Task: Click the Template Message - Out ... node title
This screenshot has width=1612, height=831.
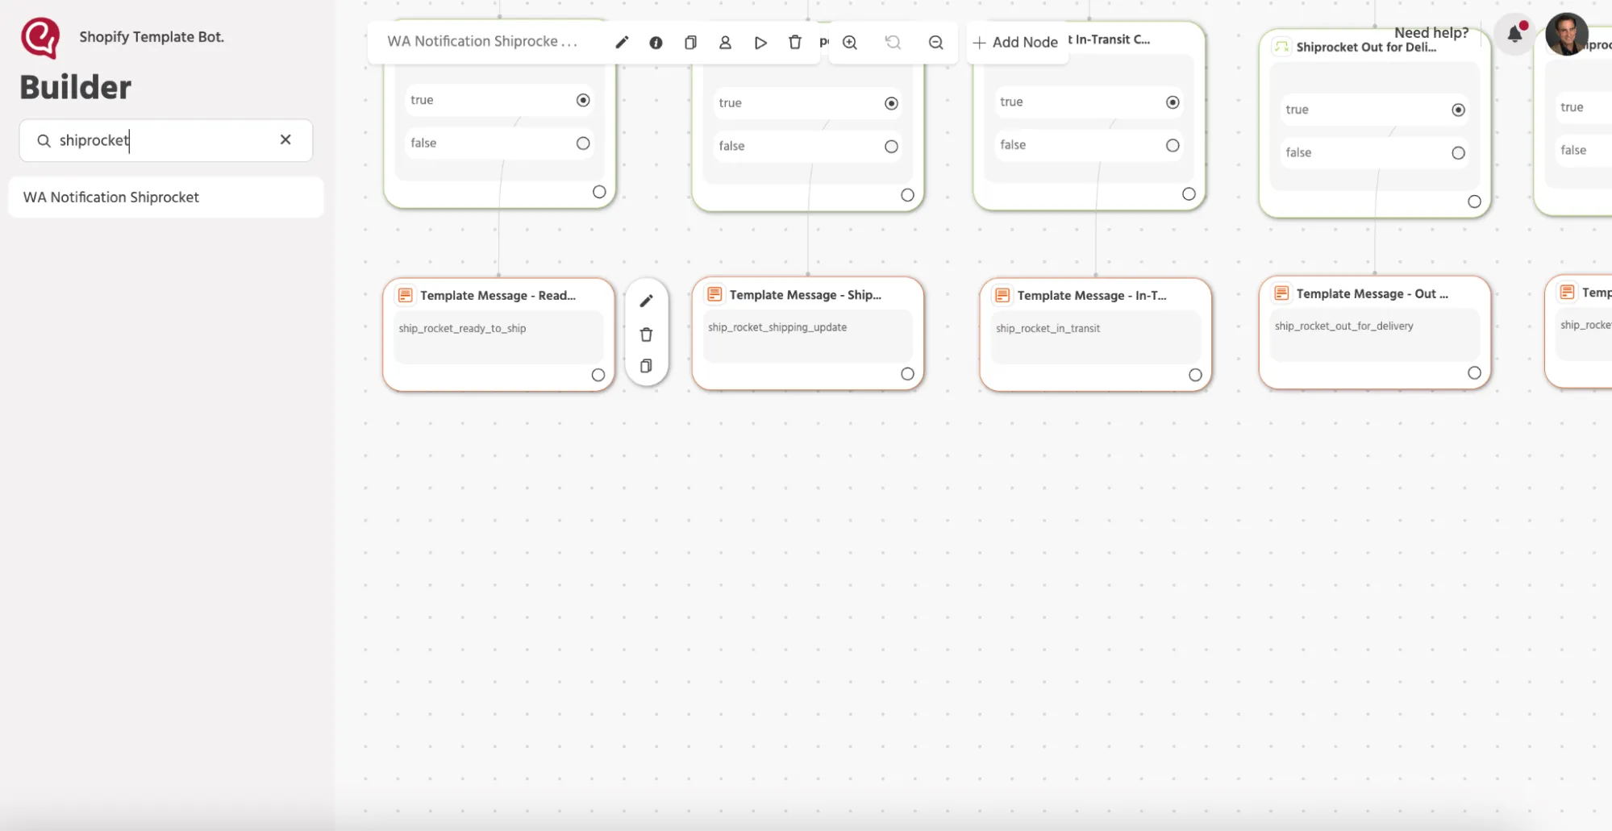Action: coord(1372,294)
